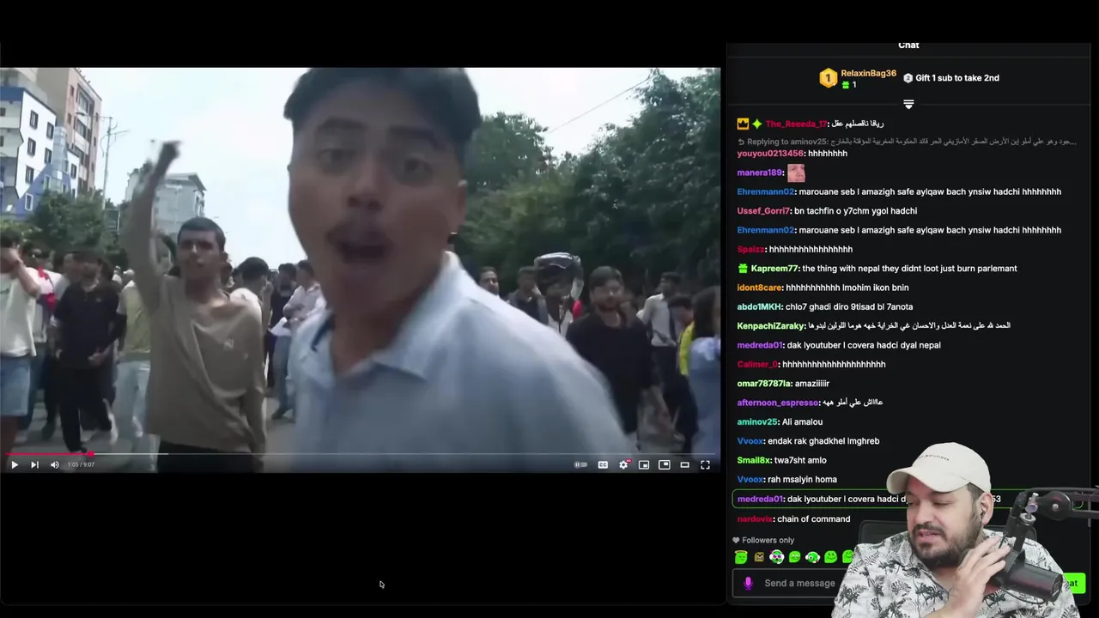Click the highlighted medreda01 pinned message
The height and width of the screenshot is (618, 1099).
[908, 499]
